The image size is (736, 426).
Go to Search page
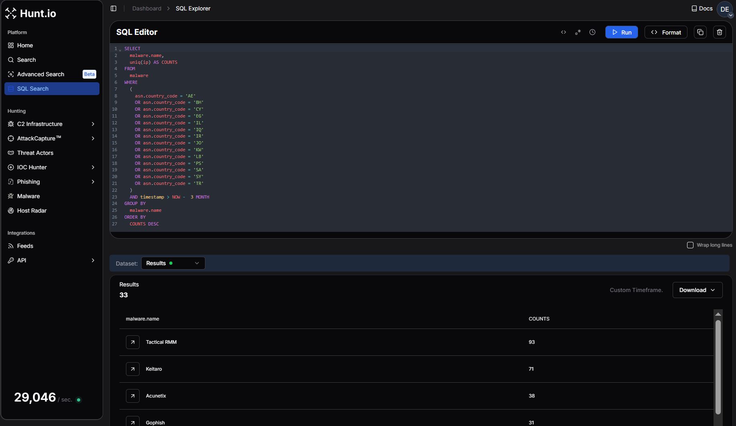coord(52,60)
